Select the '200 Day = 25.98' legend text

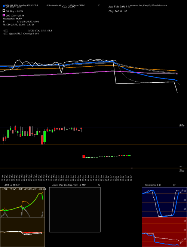click(x=15, y=16)
